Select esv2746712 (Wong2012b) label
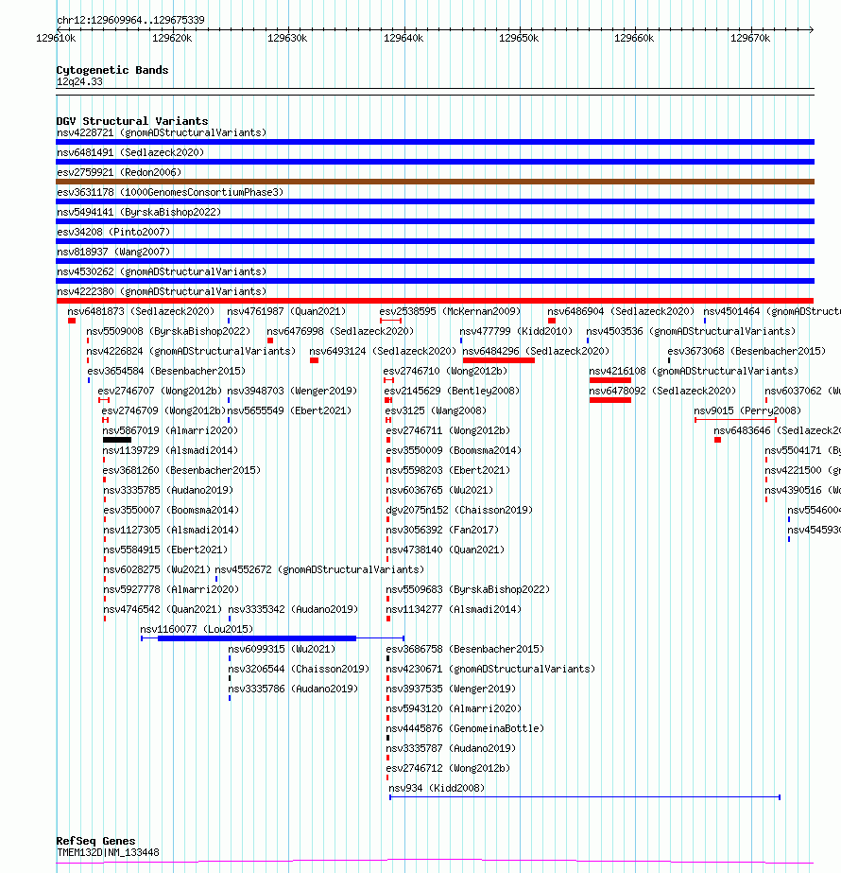 coord(448,768)
